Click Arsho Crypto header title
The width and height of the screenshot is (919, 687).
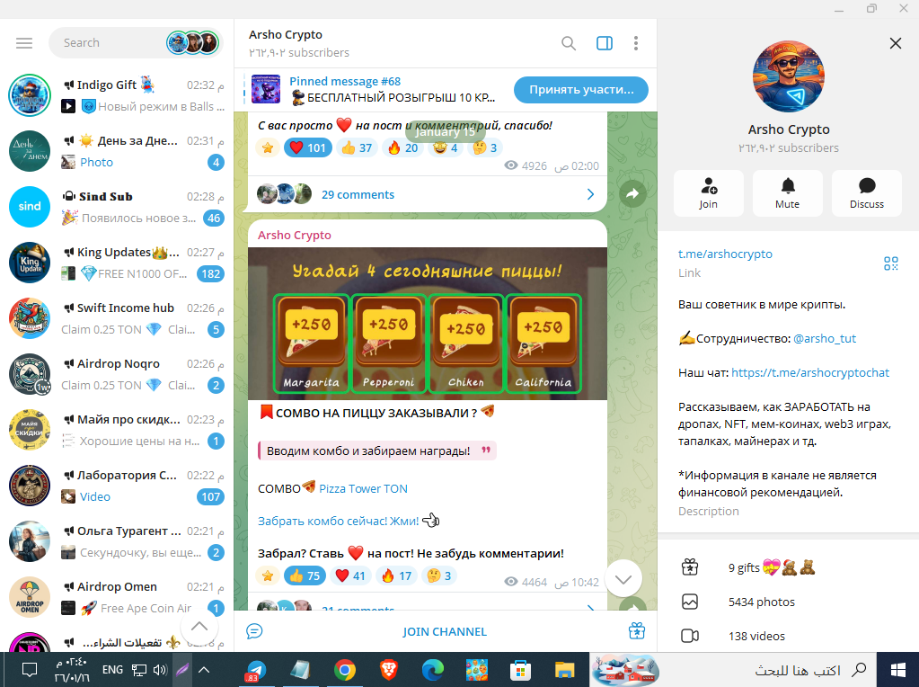click(x=286, y=34)
